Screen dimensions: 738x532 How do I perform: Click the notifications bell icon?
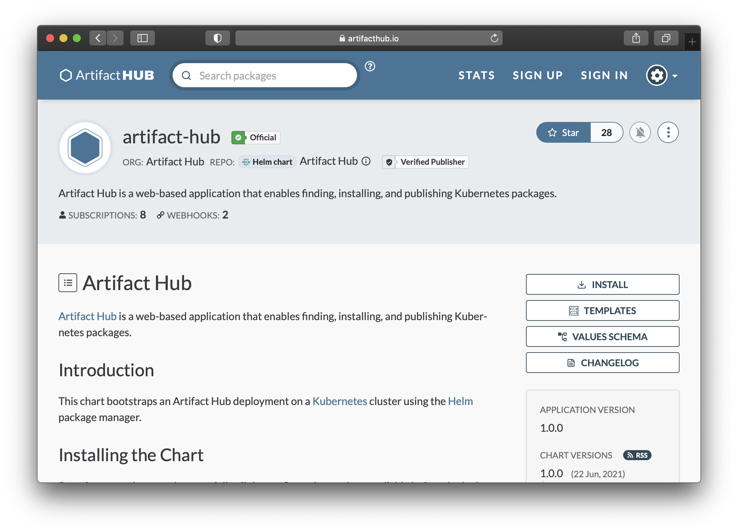point(640,132)
